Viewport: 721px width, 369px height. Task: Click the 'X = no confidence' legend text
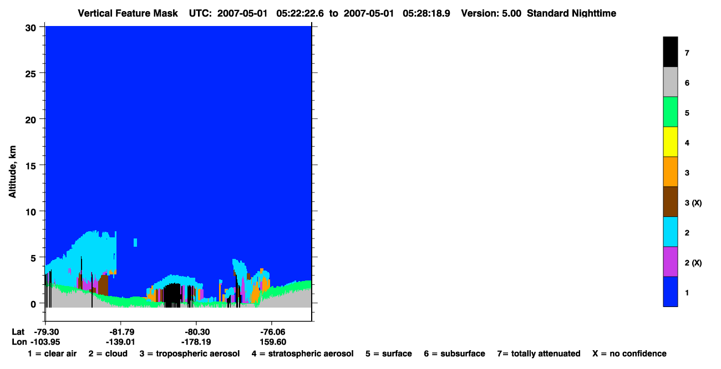[x=629, y=354]
